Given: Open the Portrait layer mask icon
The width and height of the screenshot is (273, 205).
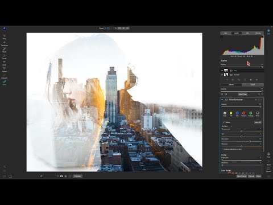Looking at the screenshot, I should pos(231,75).
